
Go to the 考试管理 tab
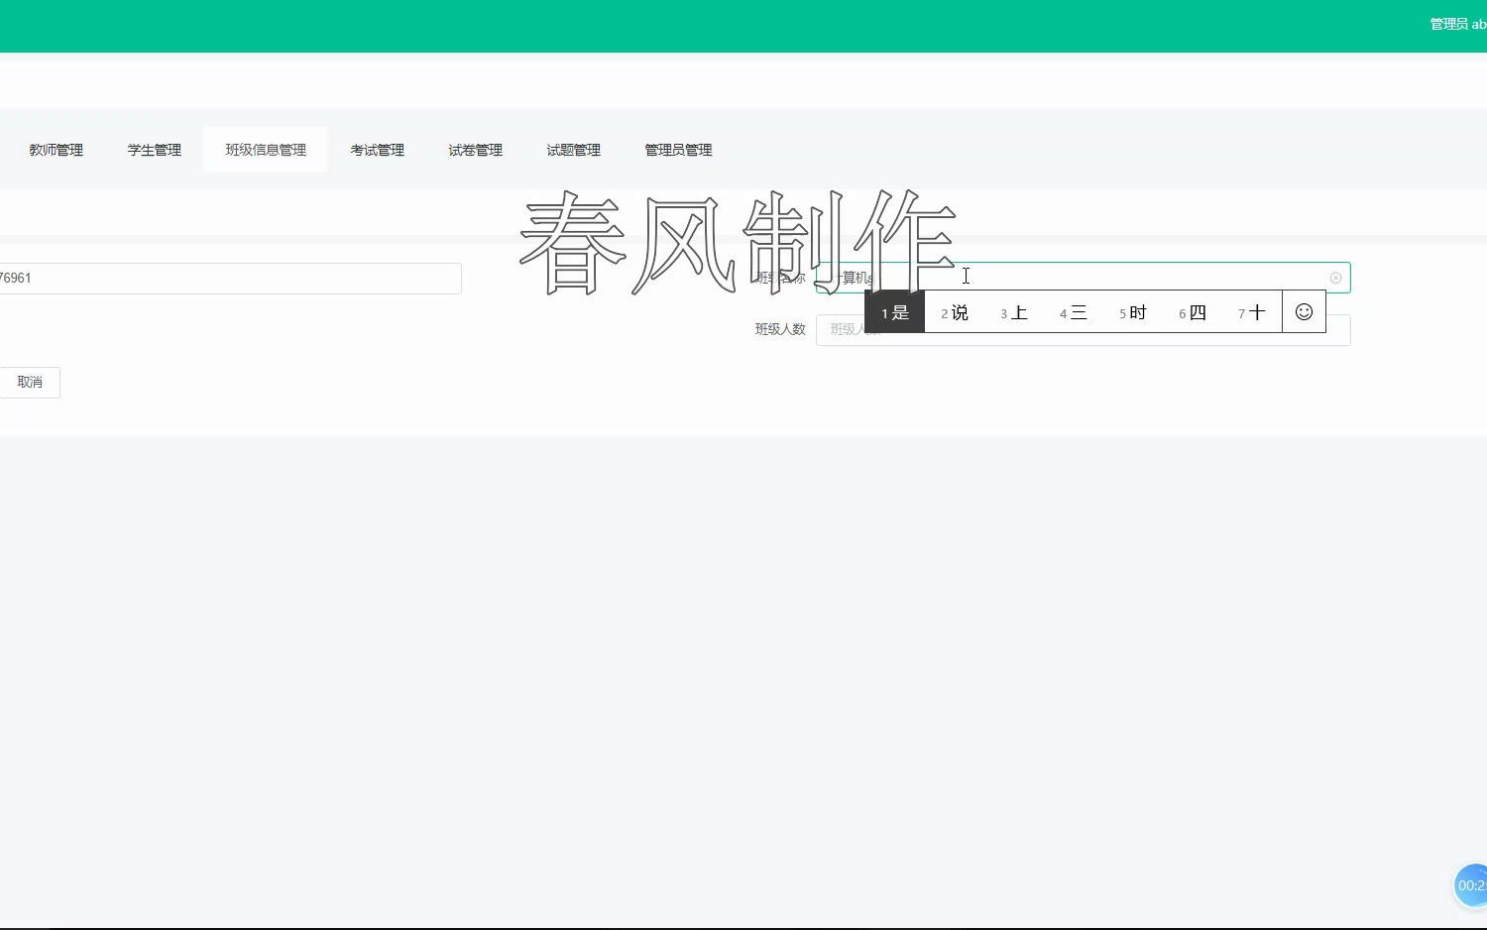[x=377, y=150]
